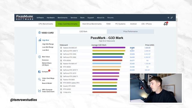The height and width of the screenshot is (108, 192).
Task: Open the GPU Compute Video Card Chart link
Action: [x=48, y=91]
